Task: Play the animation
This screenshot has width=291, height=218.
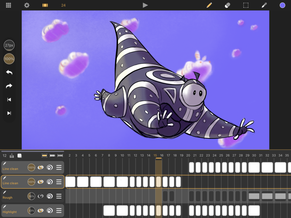Action: tap(145, 5)
